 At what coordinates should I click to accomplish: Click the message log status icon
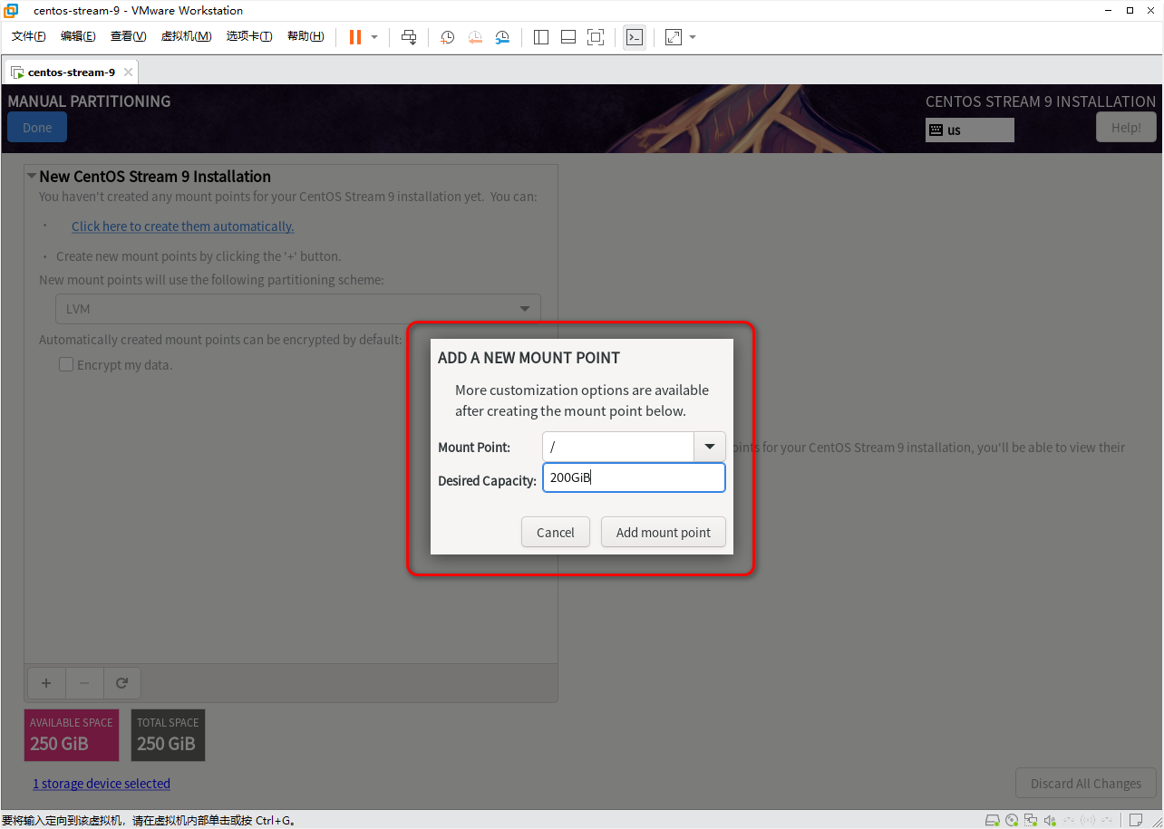1135,820
